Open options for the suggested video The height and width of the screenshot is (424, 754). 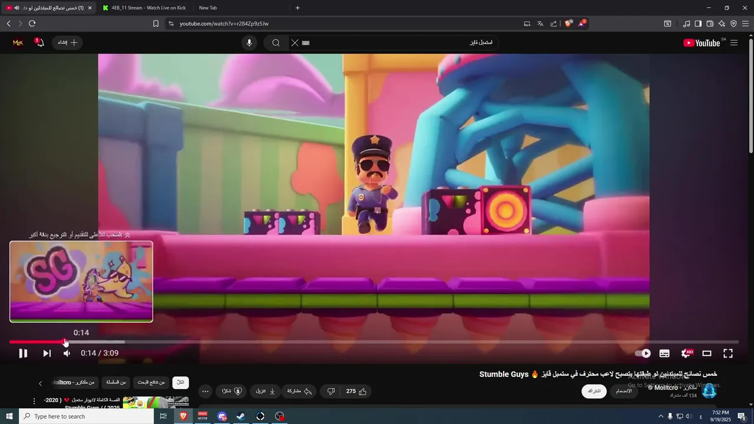click(x=34, y=401)
